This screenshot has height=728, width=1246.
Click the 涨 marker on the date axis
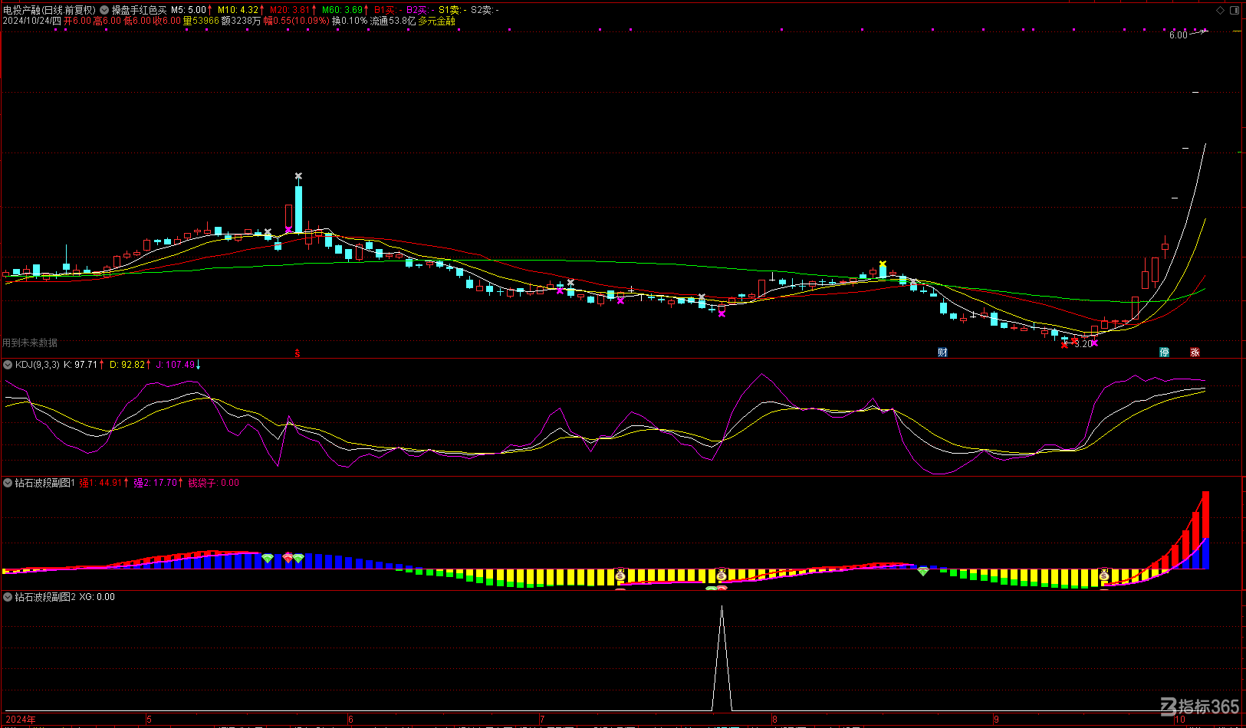tap(1195, 353)
